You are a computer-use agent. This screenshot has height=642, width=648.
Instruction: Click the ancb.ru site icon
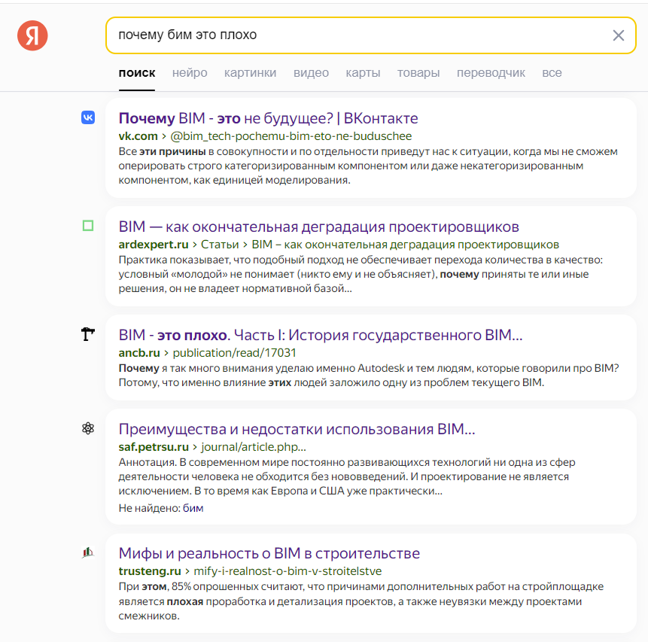(x=87, y=334)
